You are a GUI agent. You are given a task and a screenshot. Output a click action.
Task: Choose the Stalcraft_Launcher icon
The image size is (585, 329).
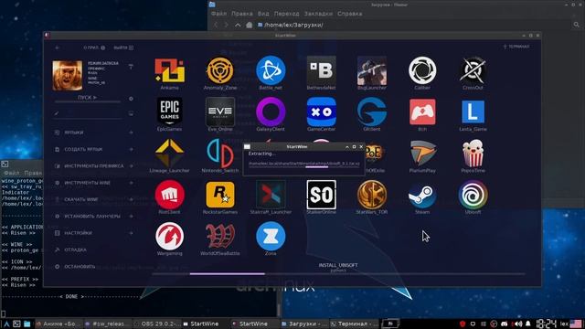point(271,195)
